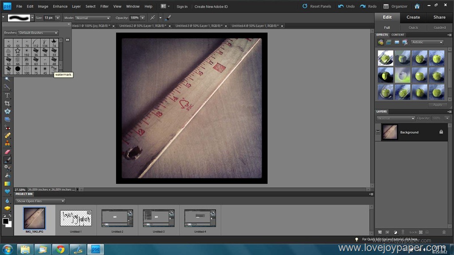Go to the Home welcome screen icon
This screenshot has height=255, width=454.
pyautogui.click(x=417, y=6)
